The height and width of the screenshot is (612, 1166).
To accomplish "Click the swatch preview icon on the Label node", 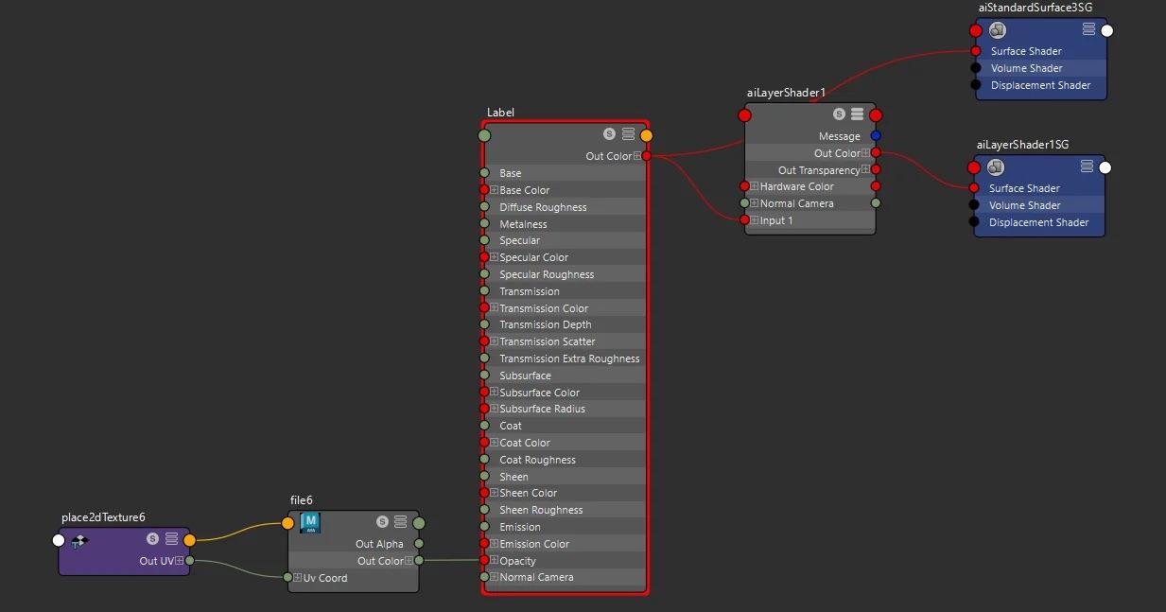I will point(610,134).
